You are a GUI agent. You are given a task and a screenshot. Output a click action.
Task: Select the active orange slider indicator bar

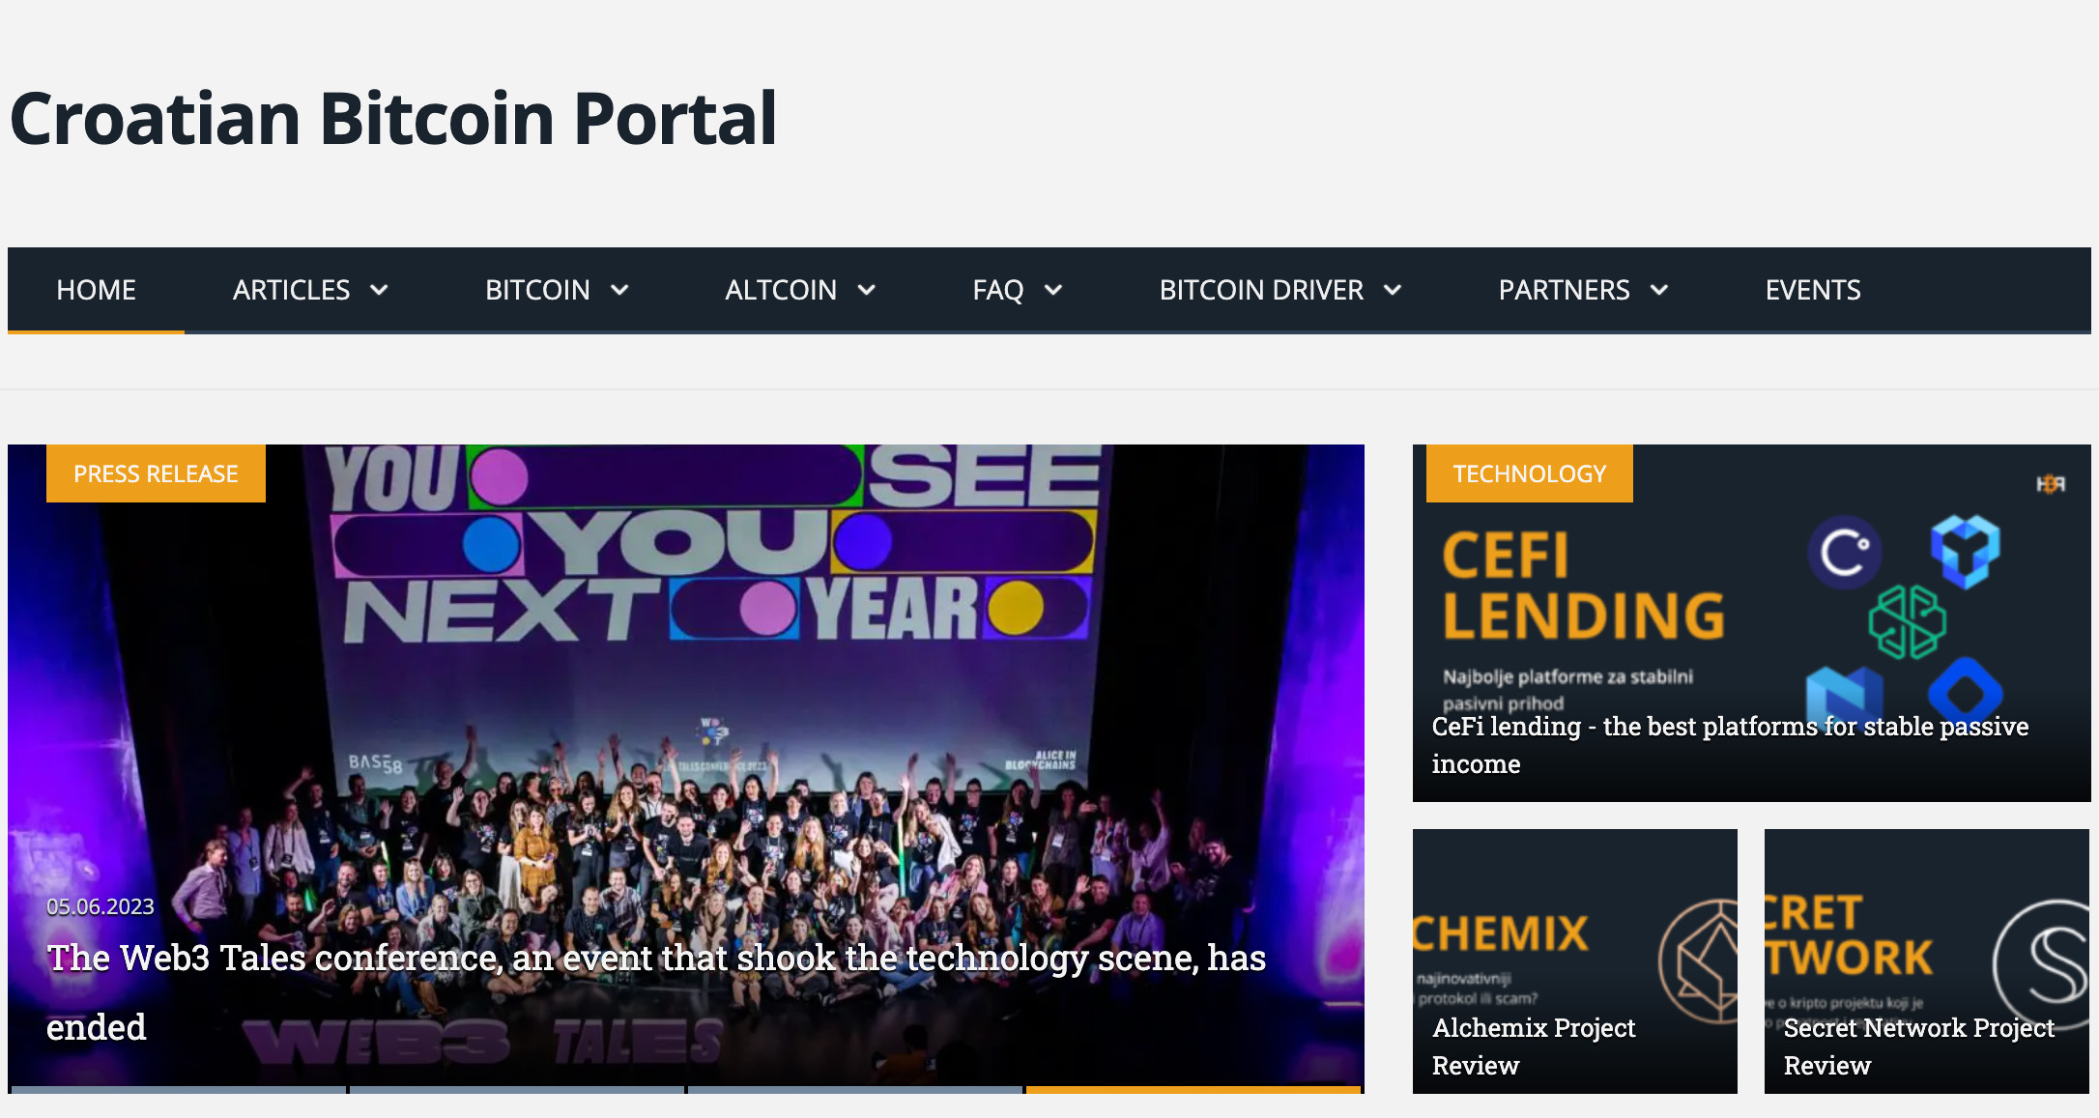tap(1193, 1090)
